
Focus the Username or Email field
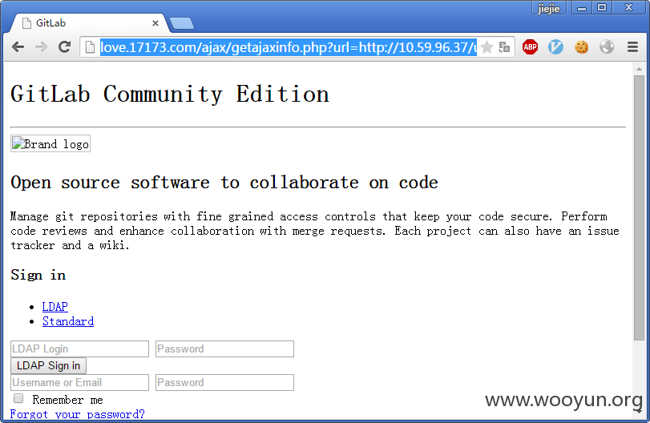click(x=79, y=382)
